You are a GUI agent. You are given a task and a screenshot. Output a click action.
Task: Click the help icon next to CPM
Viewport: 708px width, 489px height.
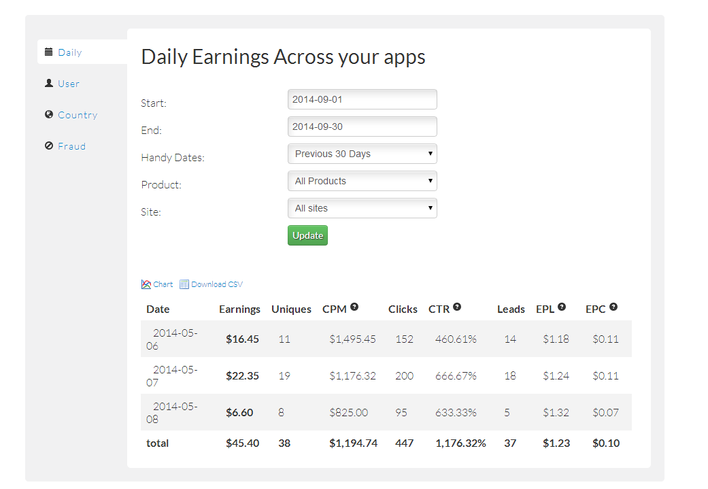(354, 307)
